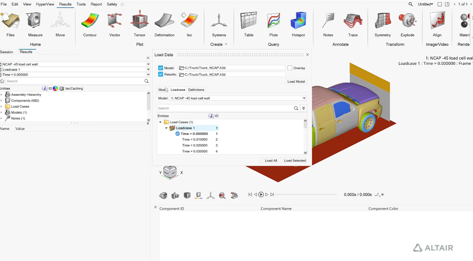Uncheck the Model checkbox in Load Data
The image size is (473, 261).
(160, 68)
